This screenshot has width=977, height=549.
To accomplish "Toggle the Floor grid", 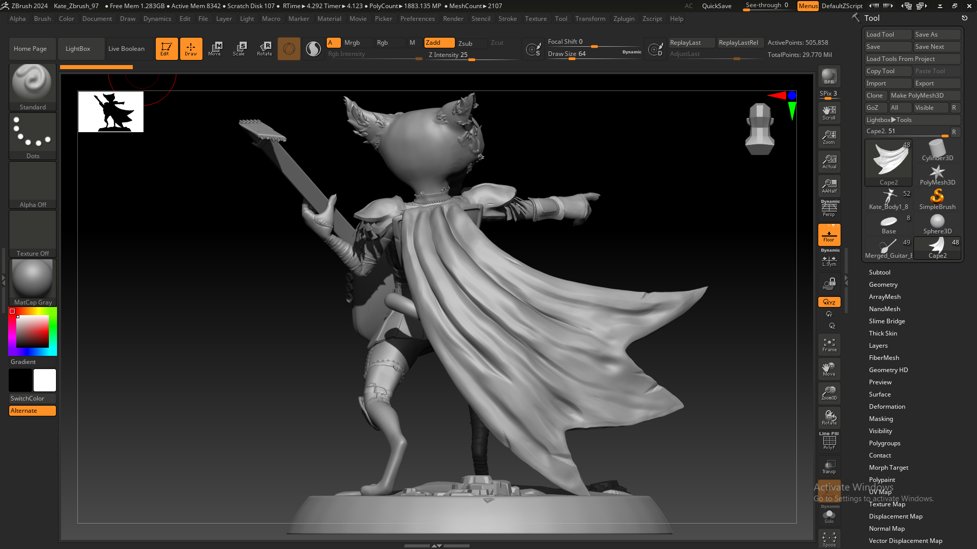I will coord(829,235).
